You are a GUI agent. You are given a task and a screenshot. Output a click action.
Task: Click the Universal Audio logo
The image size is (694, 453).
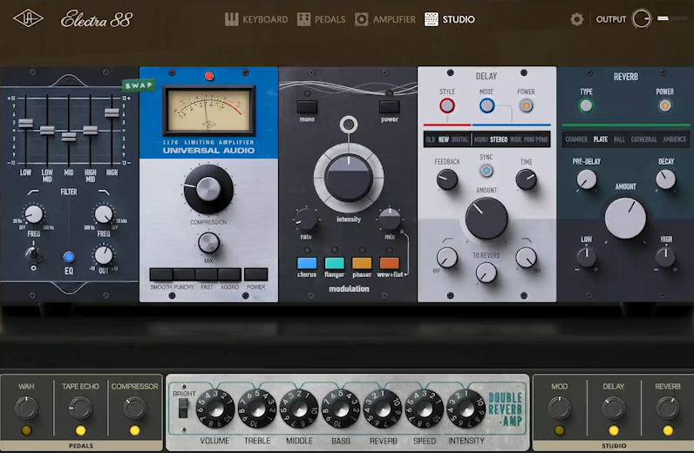tap(28, 19)
